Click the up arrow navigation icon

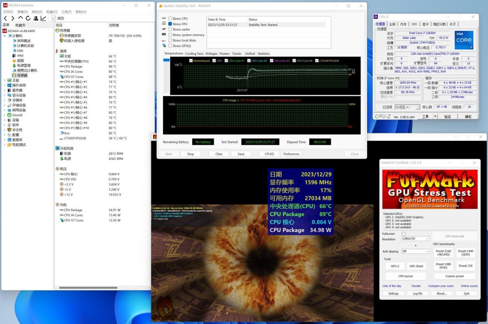pos(20,18)
